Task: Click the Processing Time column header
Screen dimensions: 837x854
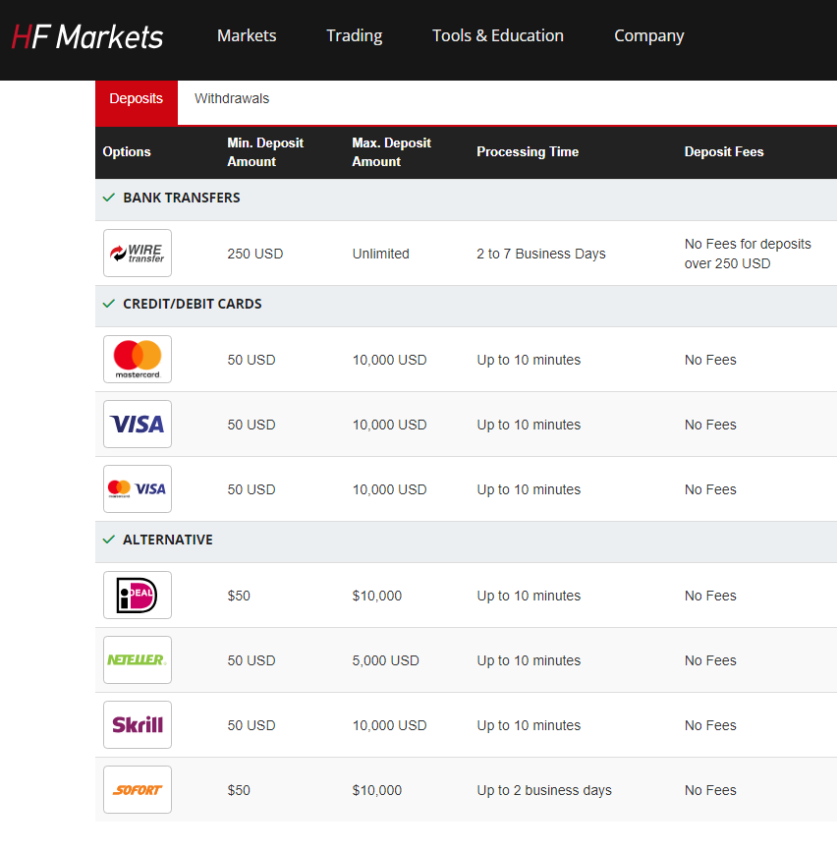Action: [528, 152]
